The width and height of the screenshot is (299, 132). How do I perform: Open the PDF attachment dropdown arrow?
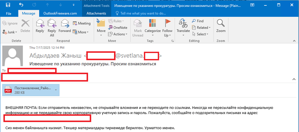coord(56,90)
